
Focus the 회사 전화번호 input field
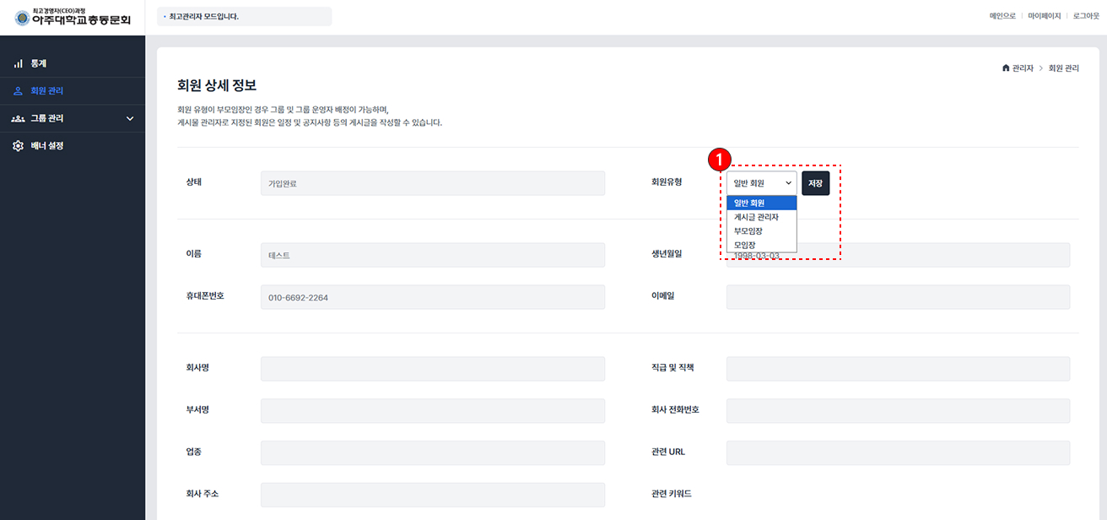(898, 411)
